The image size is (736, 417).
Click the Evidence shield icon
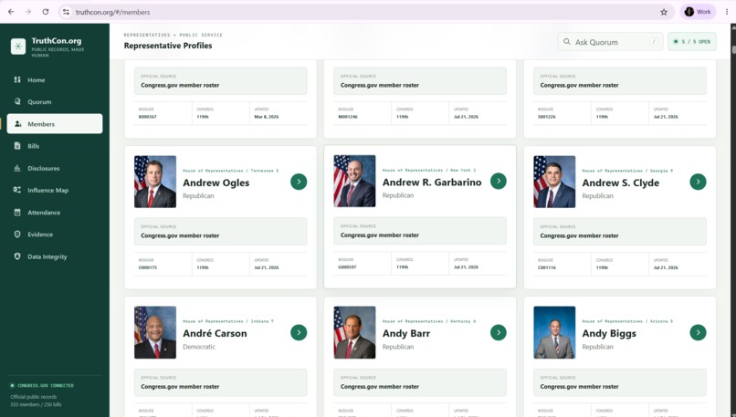point(17,235)
